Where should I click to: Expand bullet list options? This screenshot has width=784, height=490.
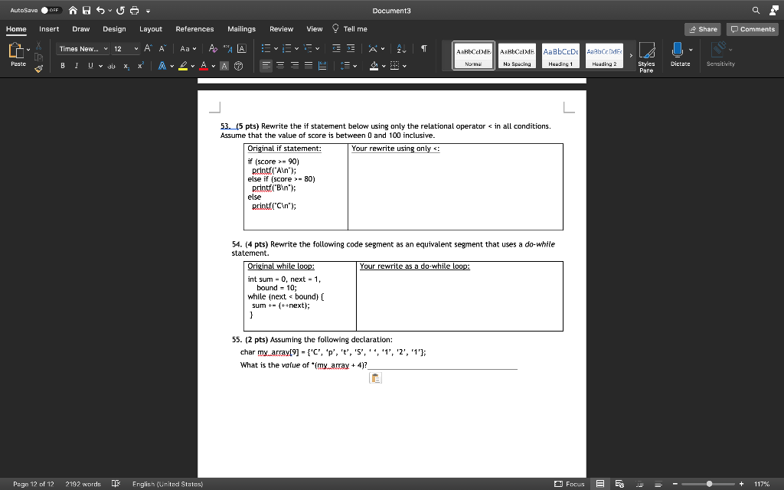pyautogui.click(x=276, y=48)
